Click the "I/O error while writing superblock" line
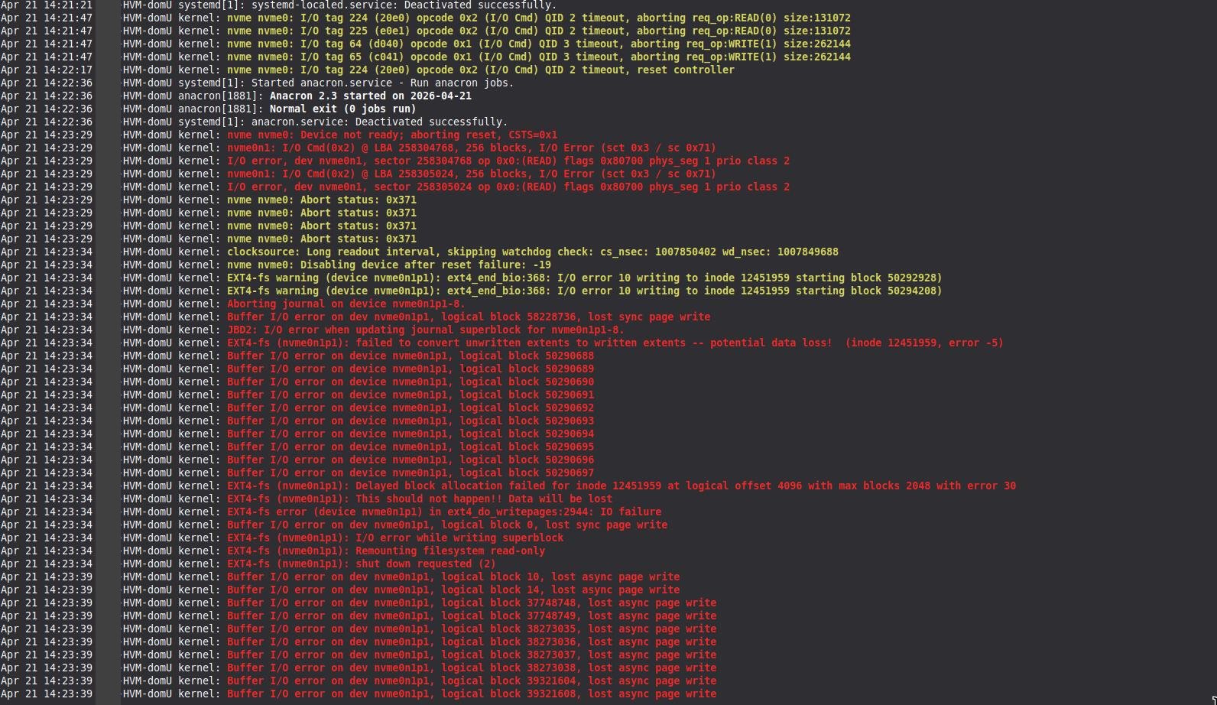Image resolution: width=1217 pixels, height=705 pixels. pos(394,538)
